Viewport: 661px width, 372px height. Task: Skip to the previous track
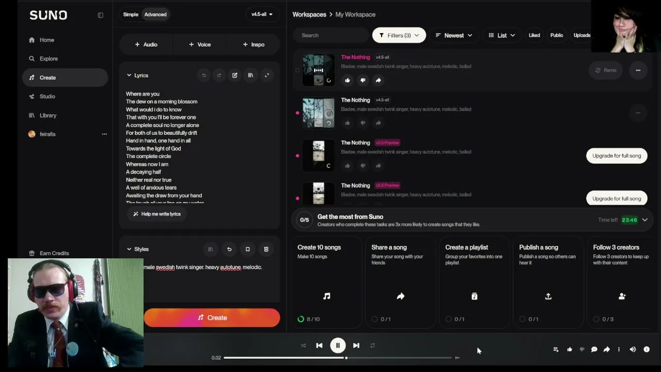coord(319,346)
